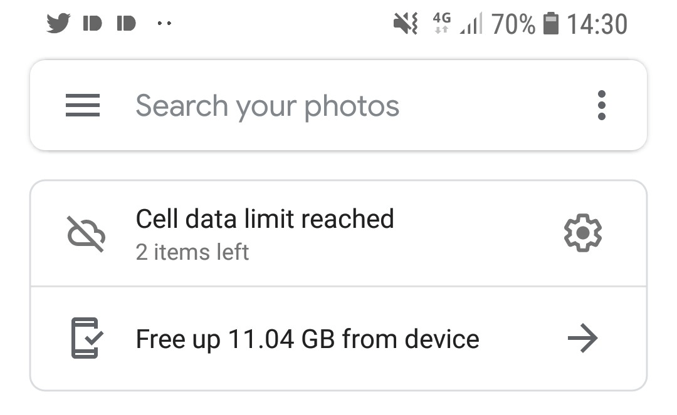Open the three-dot overflow menu

pos(601,105)
